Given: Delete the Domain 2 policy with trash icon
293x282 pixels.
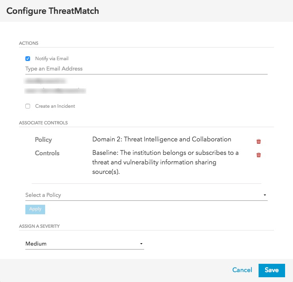Looking at the screenshot, I should (x=259, y=141).
